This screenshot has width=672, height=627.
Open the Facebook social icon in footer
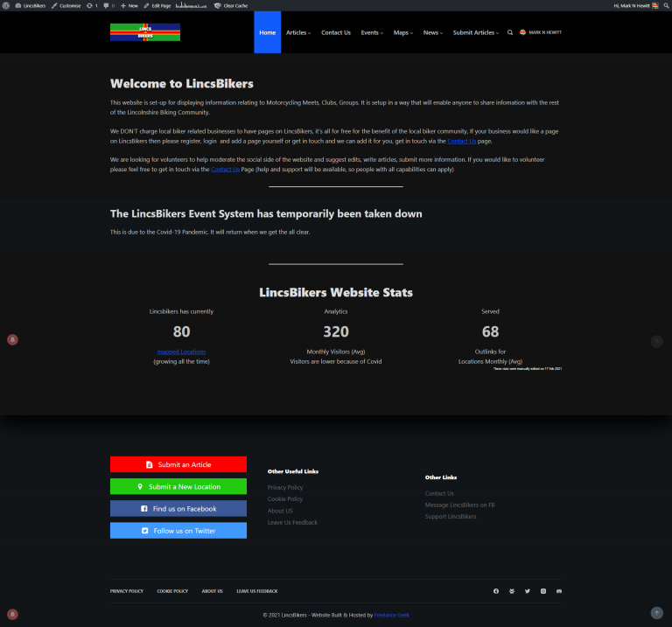(496, 591)
